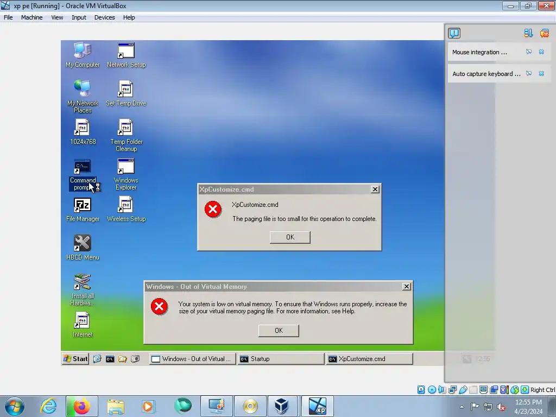Image resolution: width=556 pixels, height=417 pixels.
Task: Select the My Network Places icon
Action: [x=83, y=97]
